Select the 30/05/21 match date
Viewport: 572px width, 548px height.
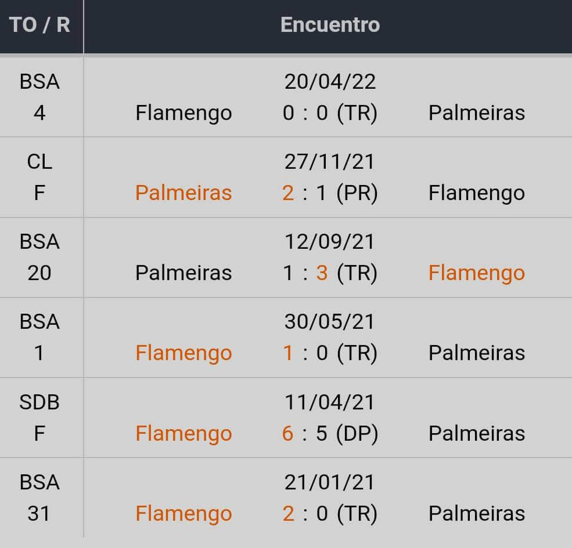(x=330, y=321)
